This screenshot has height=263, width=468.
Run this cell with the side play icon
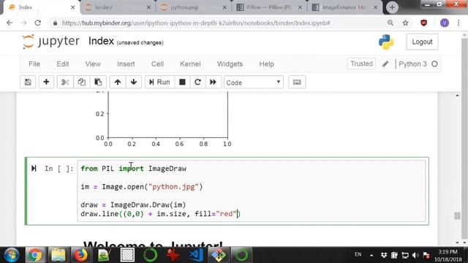click(x=34, y=169)
